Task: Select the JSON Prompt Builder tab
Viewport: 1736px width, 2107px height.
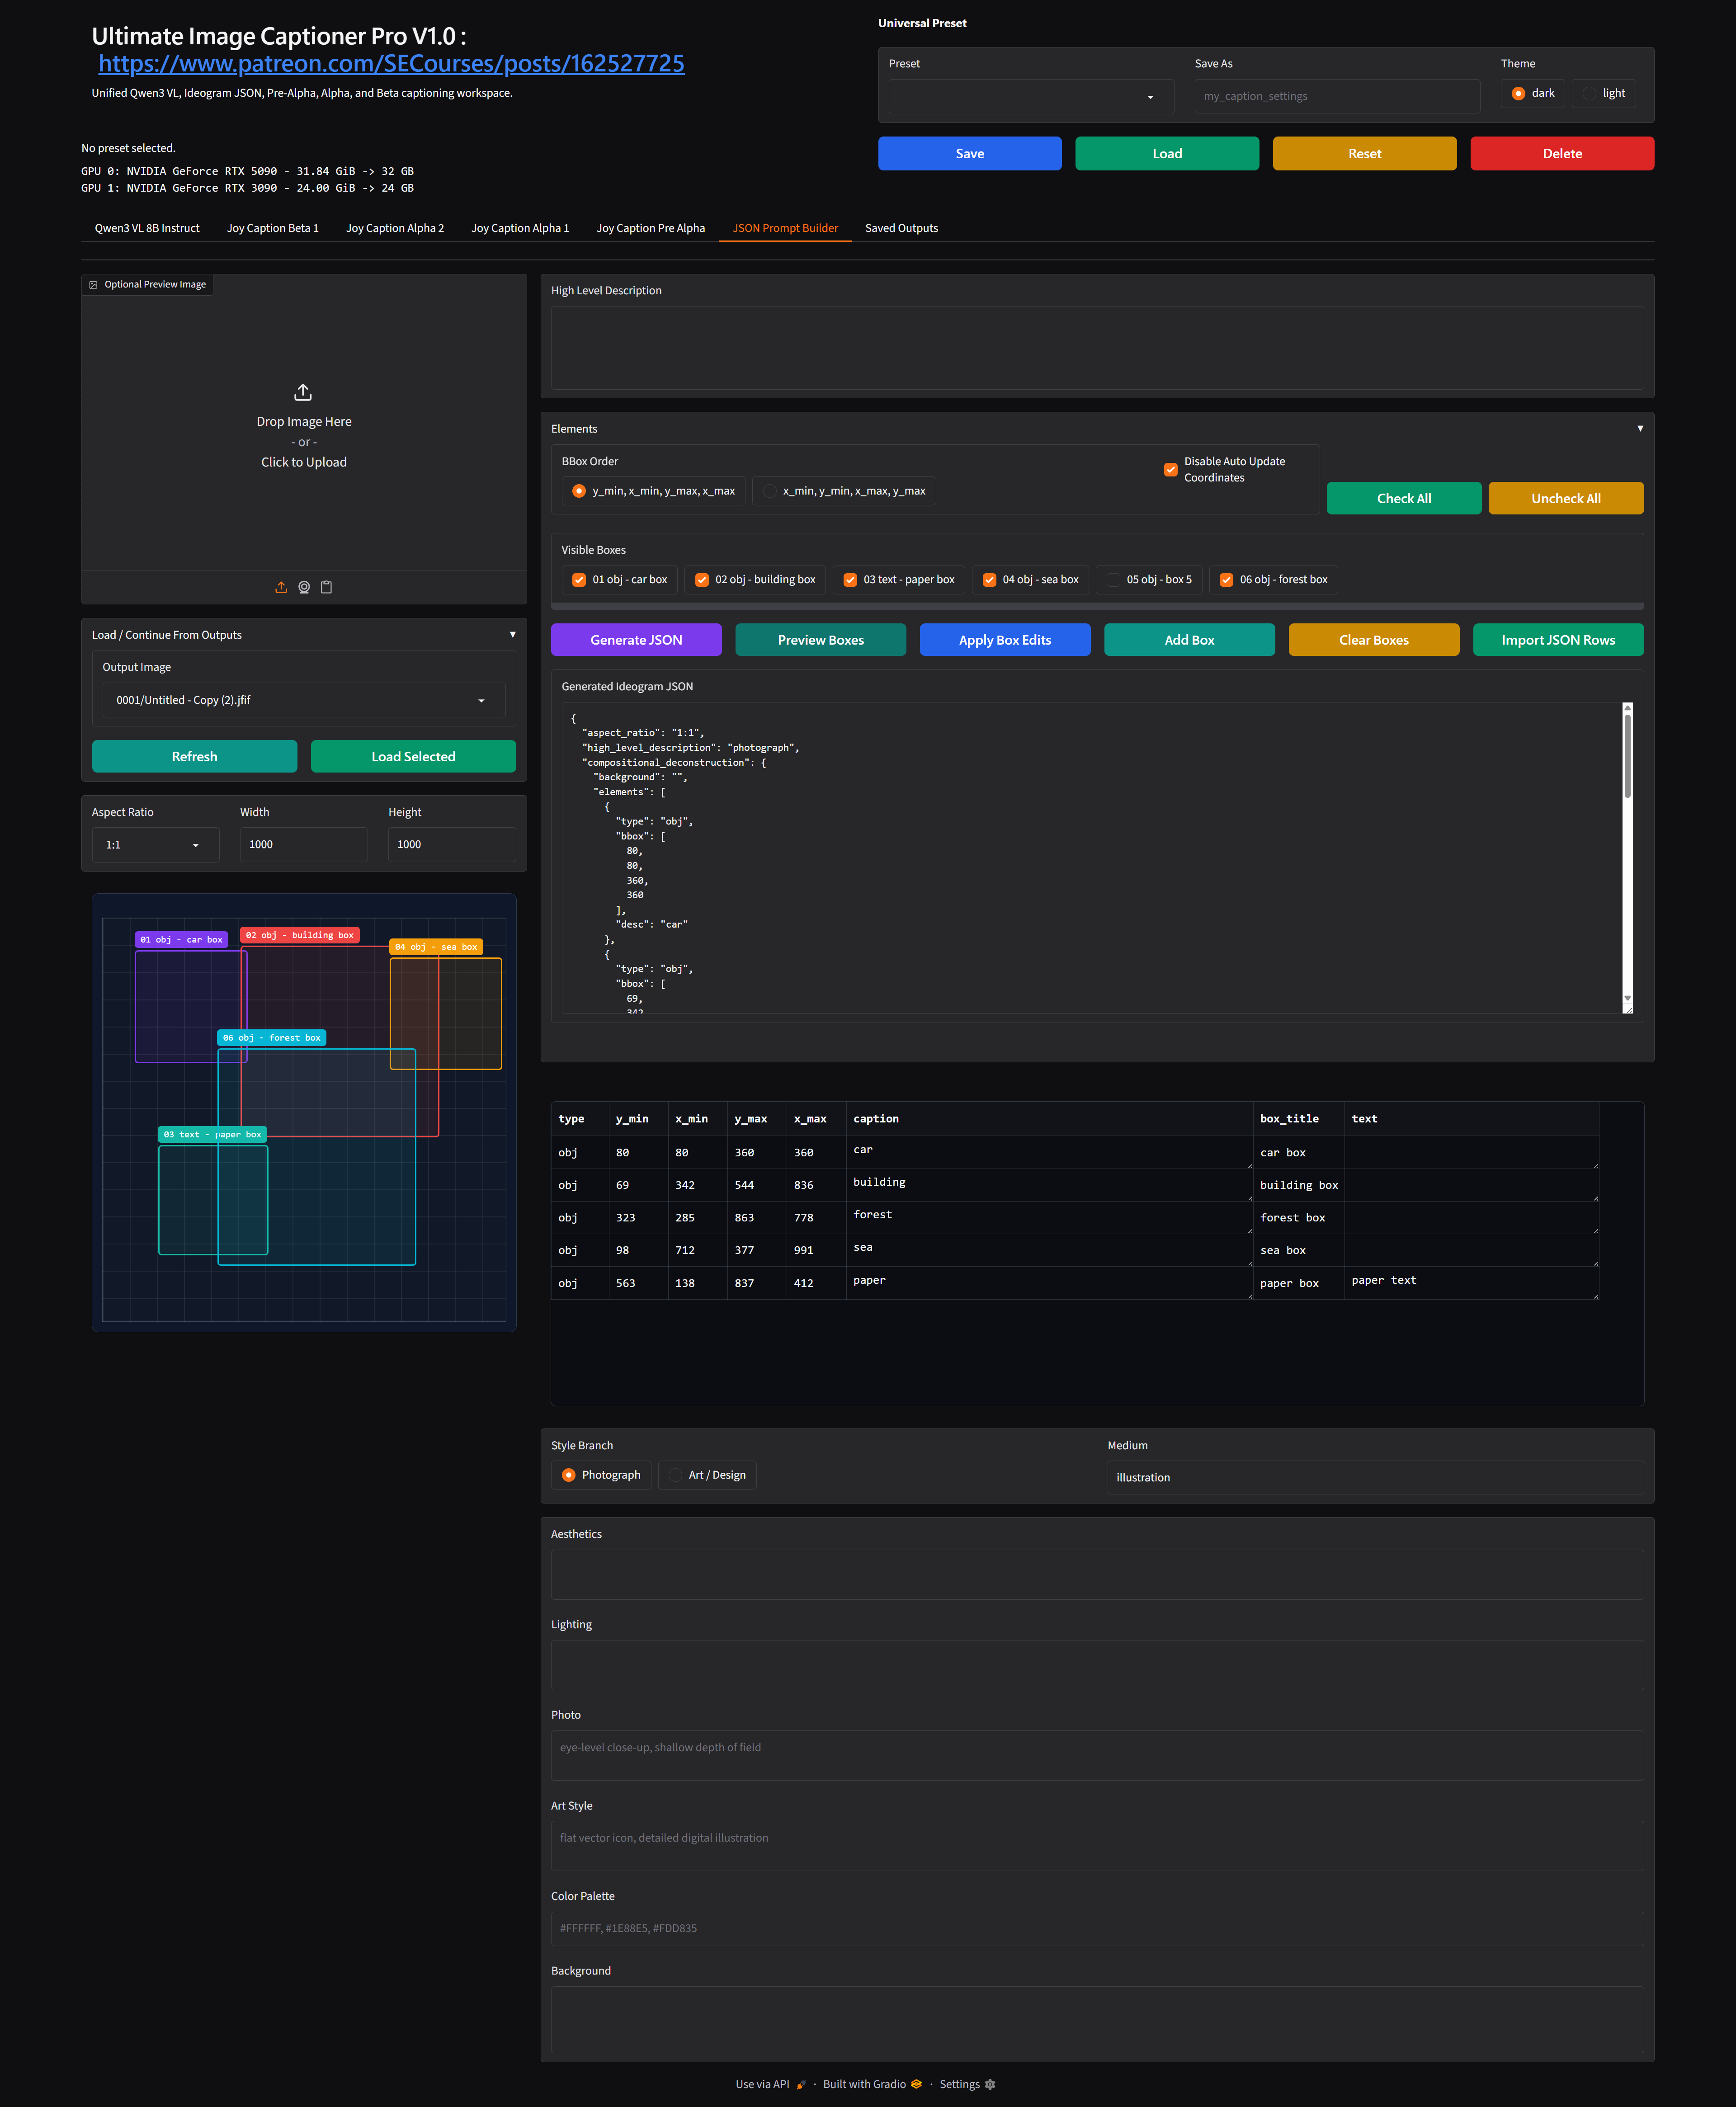Action: [785, 228]
